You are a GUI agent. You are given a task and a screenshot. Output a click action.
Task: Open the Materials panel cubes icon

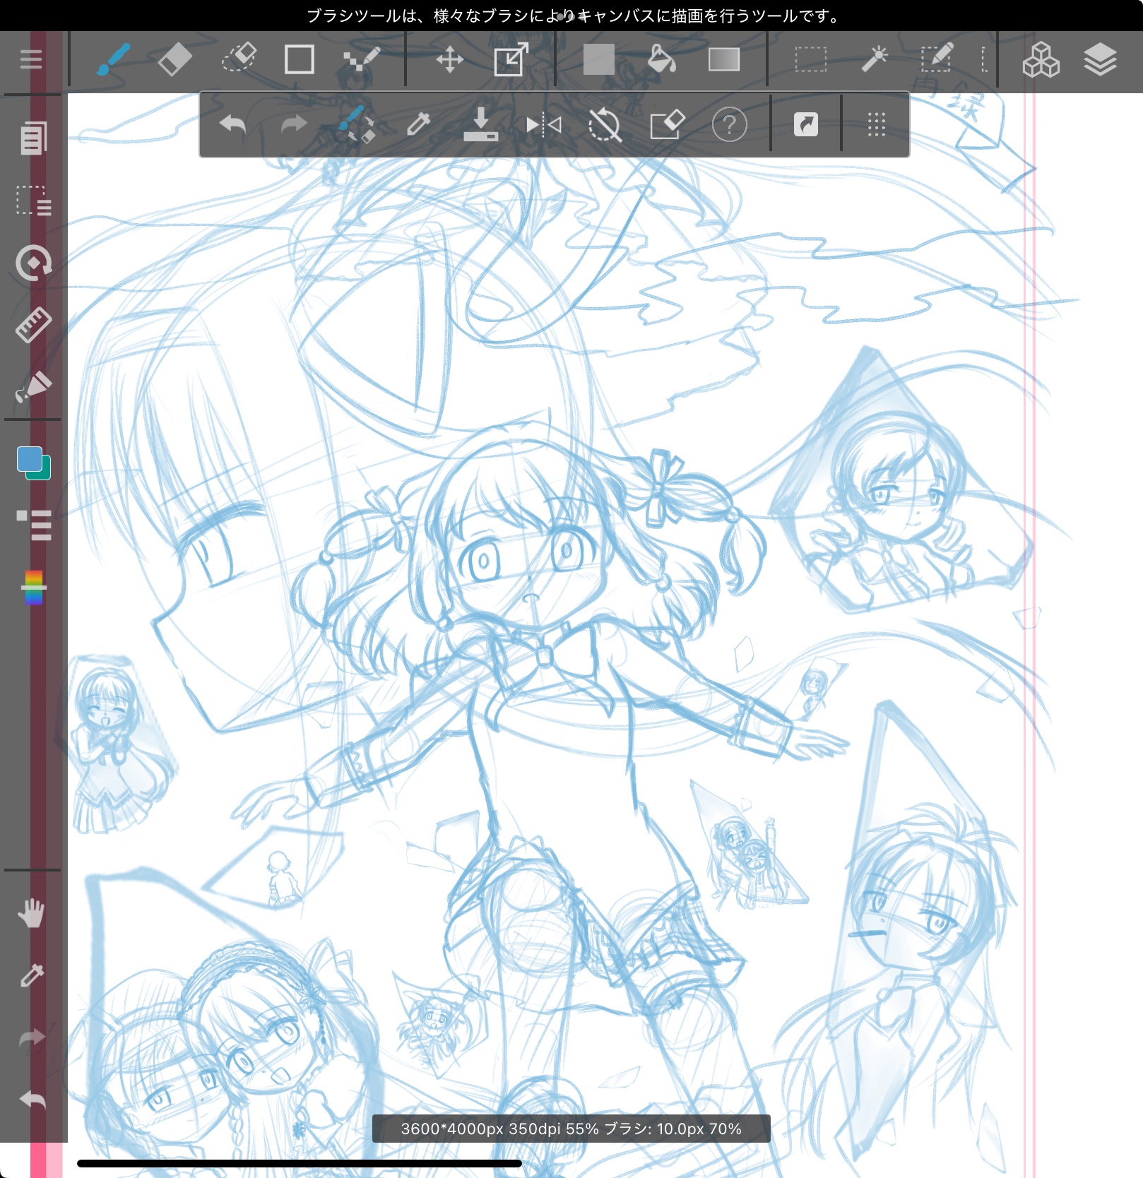pos(1041,59)
